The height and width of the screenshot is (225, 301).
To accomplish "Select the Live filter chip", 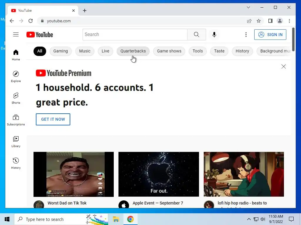I will point(106,51).
